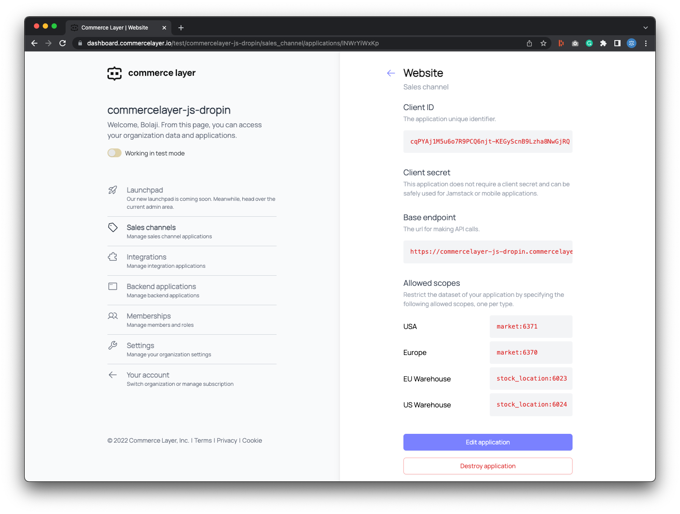Expand the tab search chevron dropdown
The height and width of the screenshot is (514, 680).
click(646, 28)
